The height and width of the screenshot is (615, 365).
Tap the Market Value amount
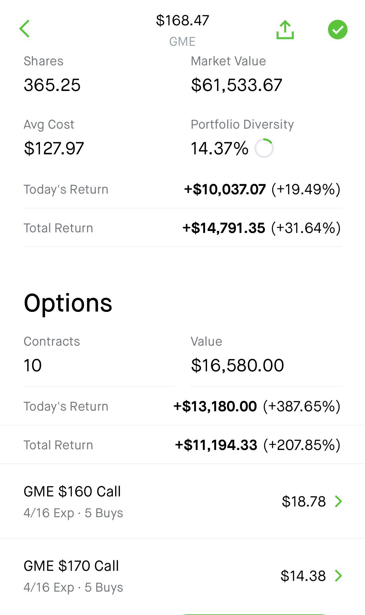(x=237, y=85)
